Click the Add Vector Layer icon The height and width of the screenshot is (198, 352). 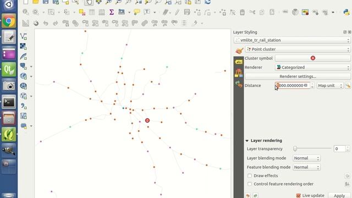[24, 36]
